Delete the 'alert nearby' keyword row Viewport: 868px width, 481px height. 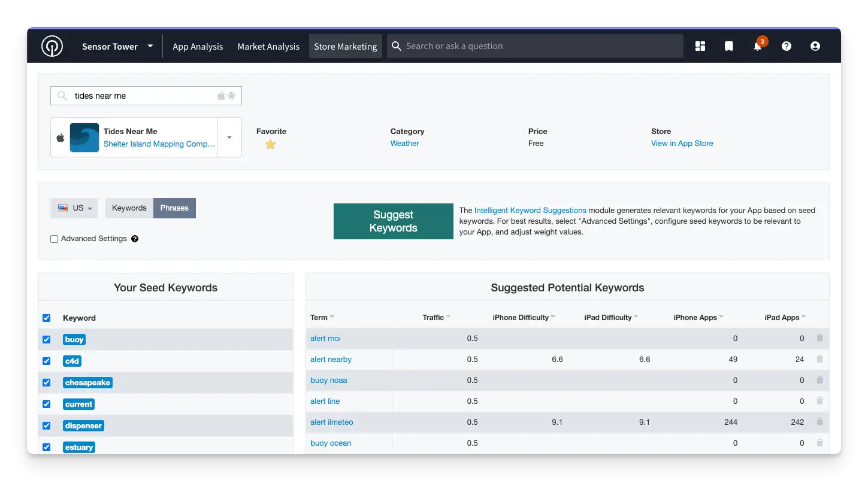[819, 359]
